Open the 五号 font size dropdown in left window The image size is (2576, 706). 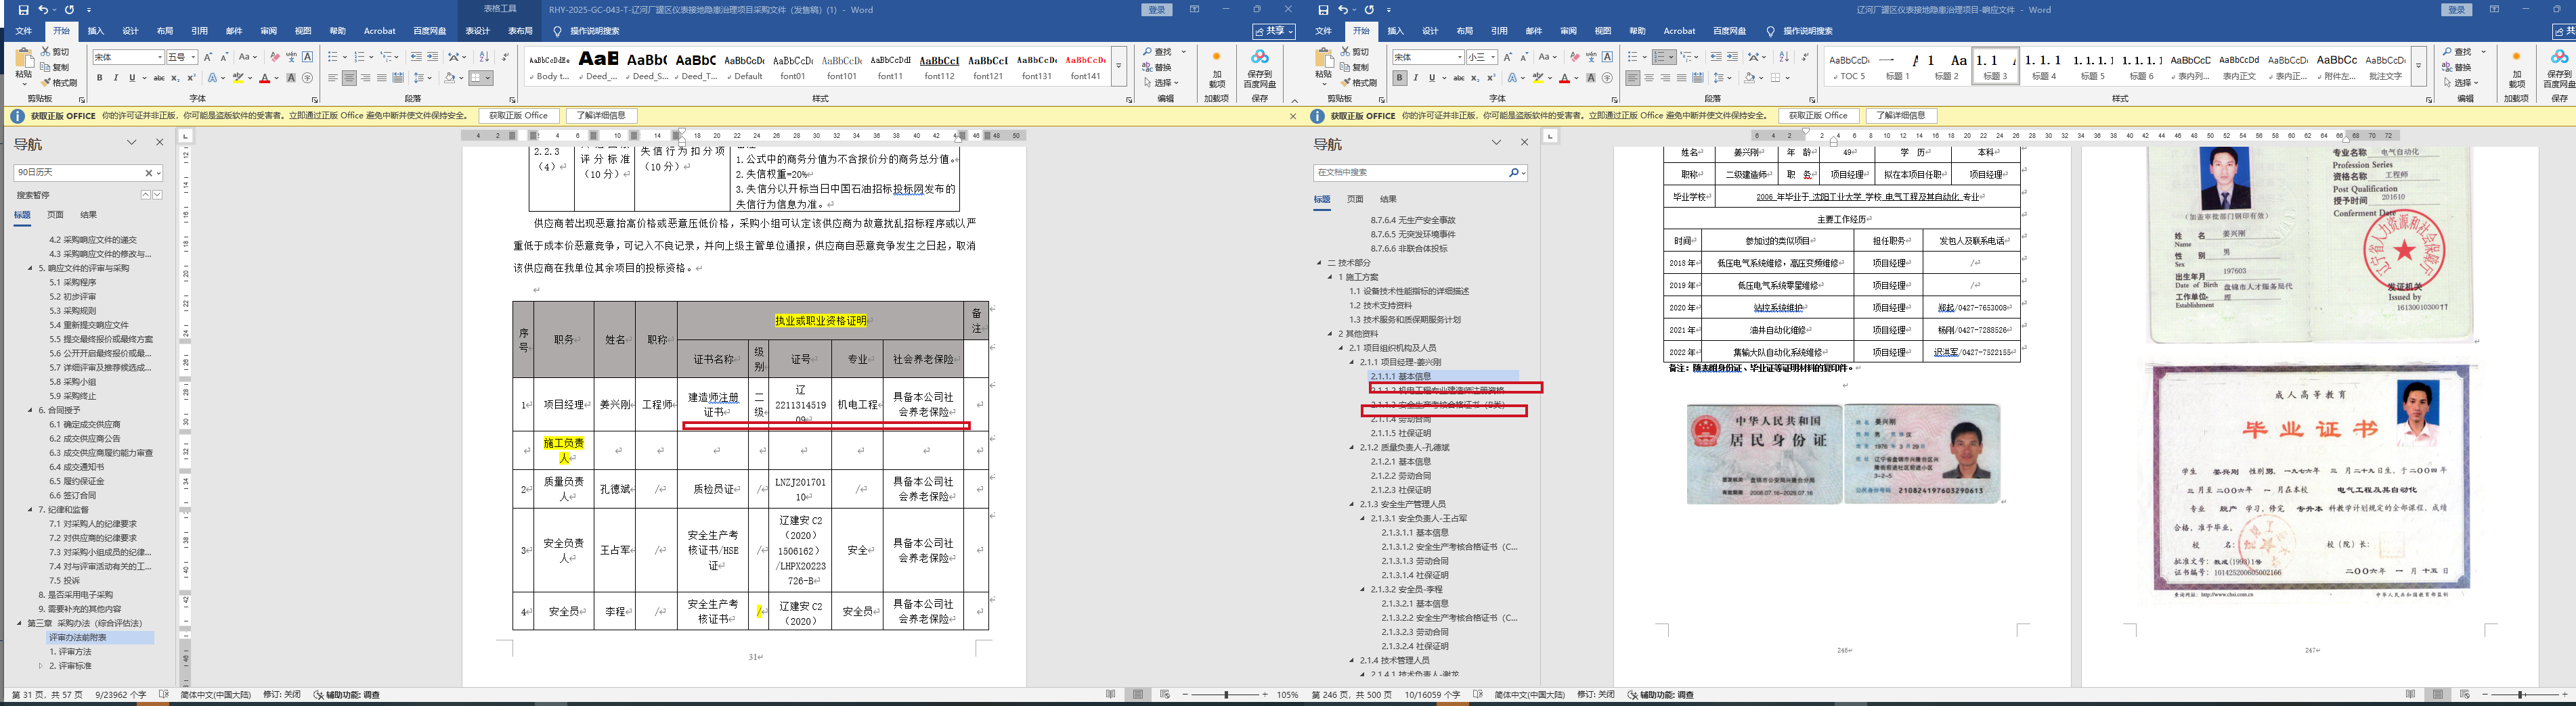193,57
